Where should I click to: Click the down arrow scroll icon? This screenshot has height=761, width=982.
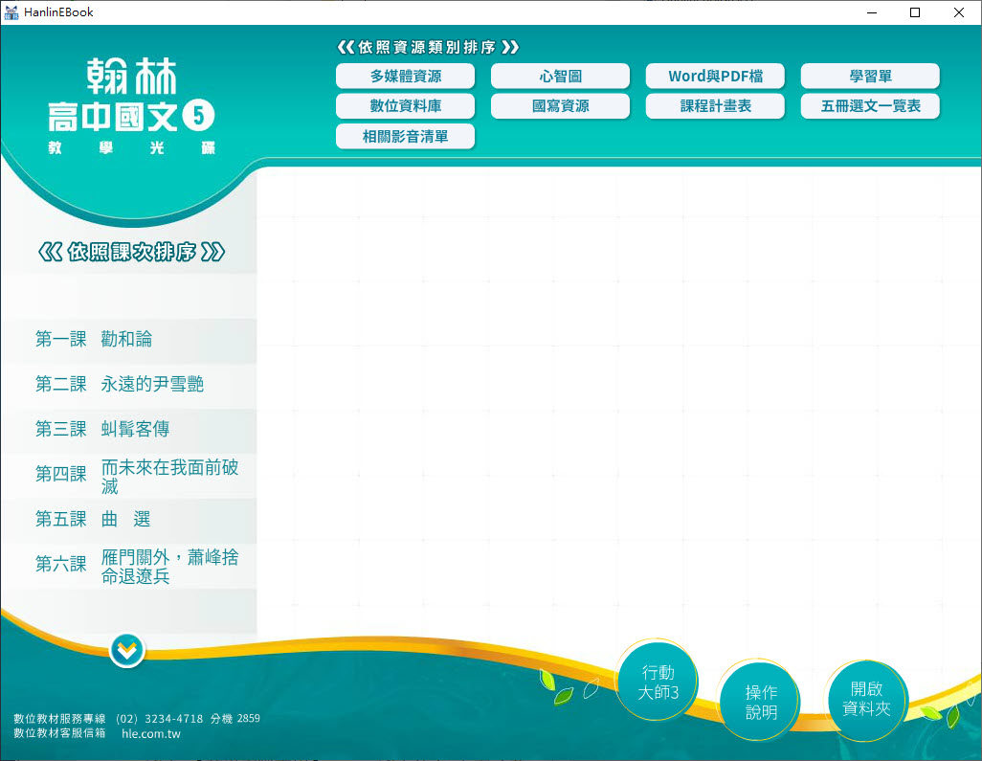click(x=127, y=651)
